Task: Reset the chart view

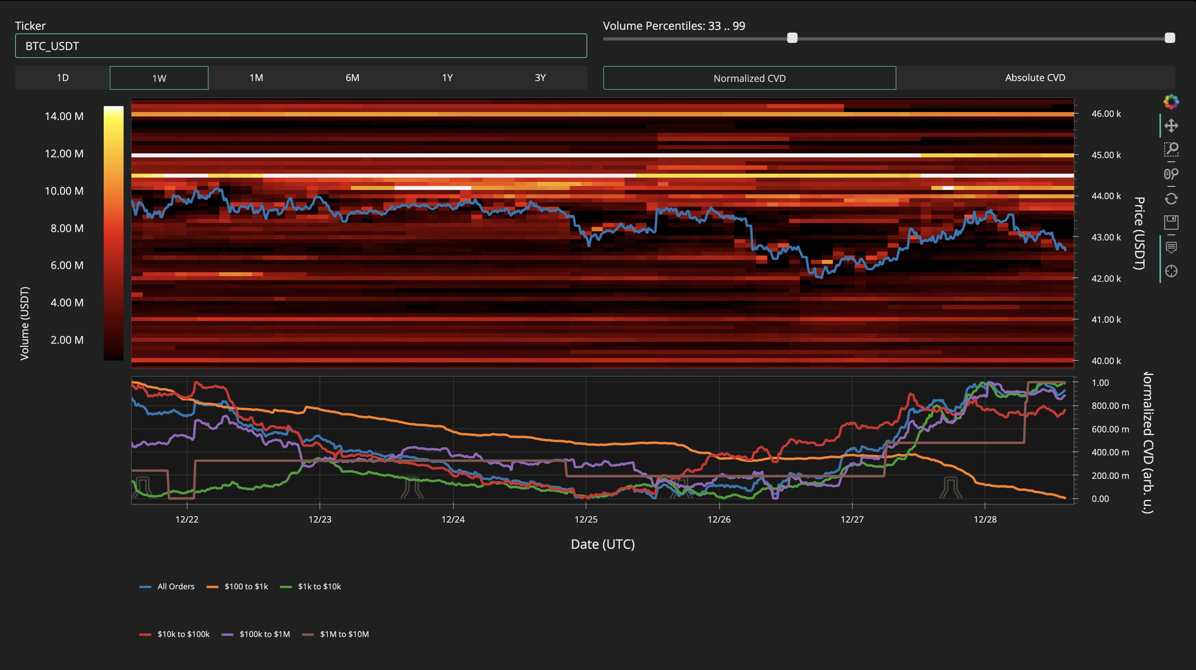Action: tap(1171, 198)
